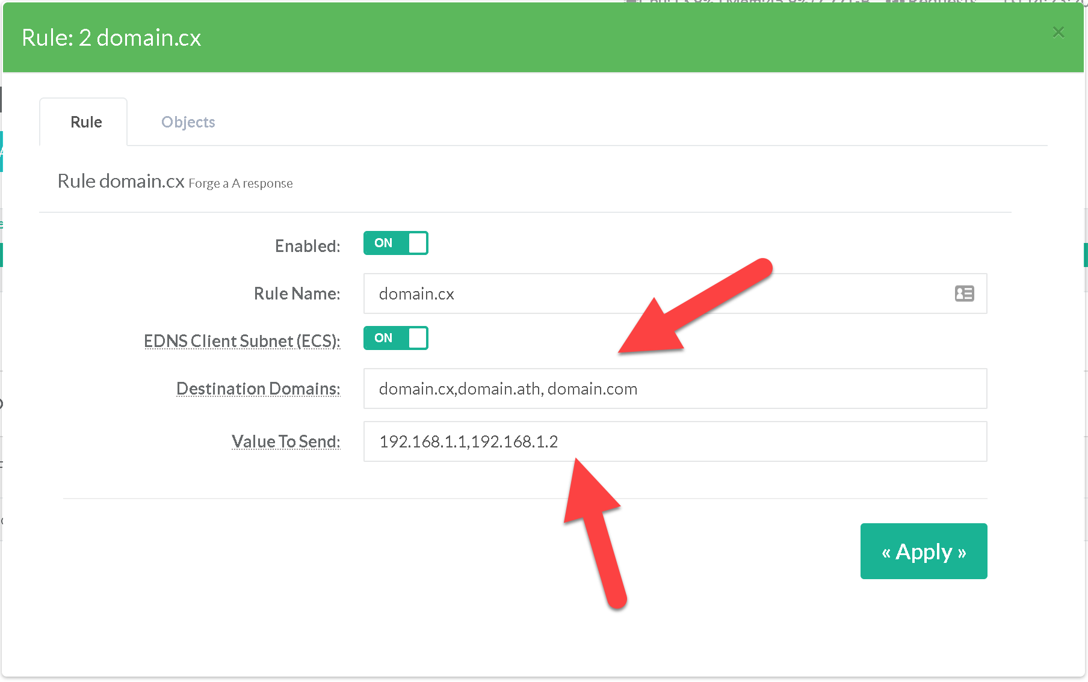Screen dimensions: 1088x682
Task: Switch to the Objects tab
Action: coord(188,122)
